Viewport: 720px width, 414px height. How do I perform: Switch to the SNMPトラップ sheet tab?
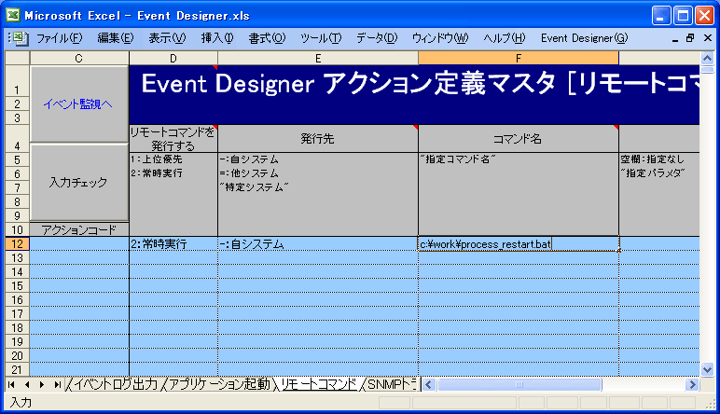(392, 384)
